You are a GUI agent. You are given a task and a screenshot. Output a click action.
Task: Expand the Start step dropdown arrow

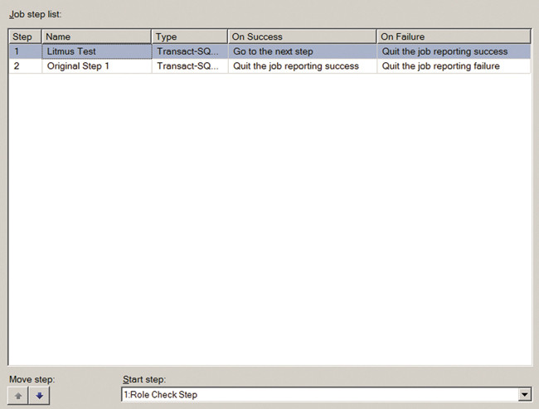(524, 396)
